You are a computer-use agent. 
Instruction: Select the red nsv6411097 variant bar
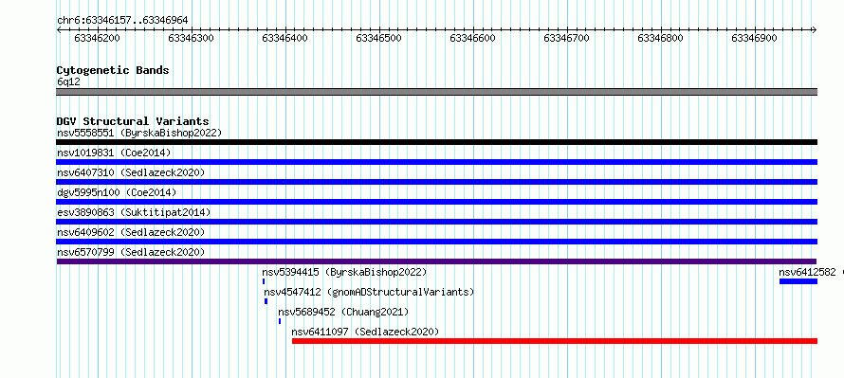pos(555,341)
